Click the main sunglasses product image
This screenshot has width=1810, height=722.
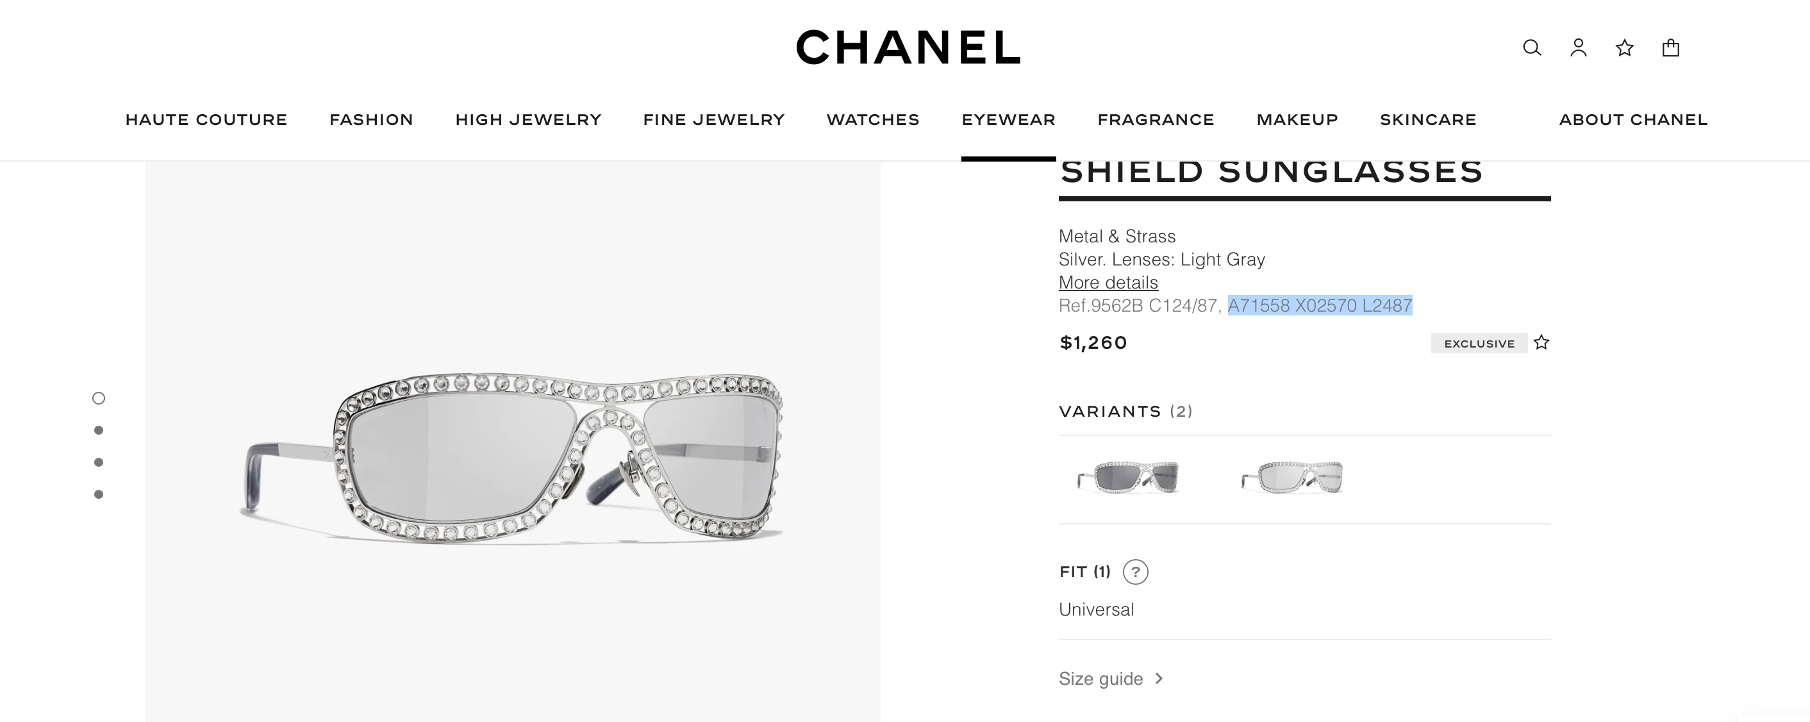coord(513,457)
